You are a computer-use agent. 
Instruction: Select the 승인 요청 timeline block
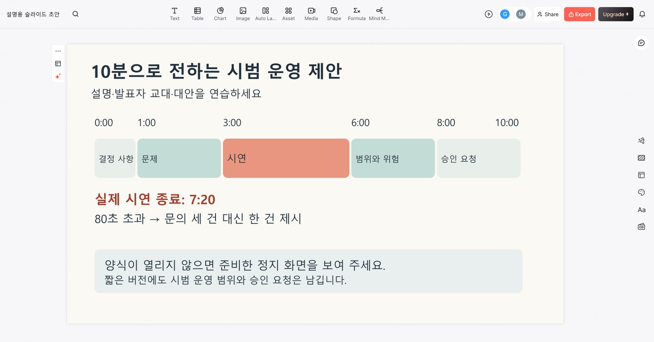[x=479, y=158]
